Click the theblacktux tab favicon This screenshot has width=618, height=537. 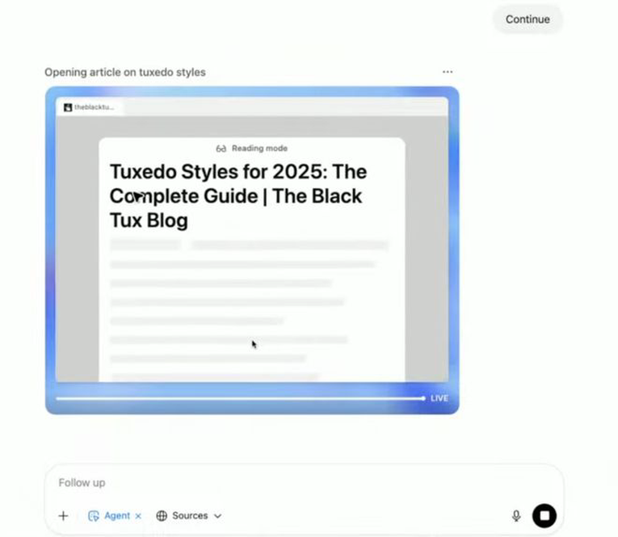pos(68,107)
